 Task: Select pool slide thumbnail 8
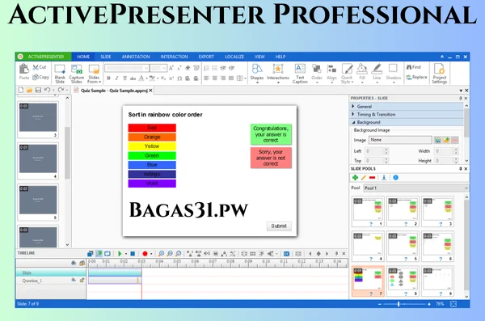point(403,281)
